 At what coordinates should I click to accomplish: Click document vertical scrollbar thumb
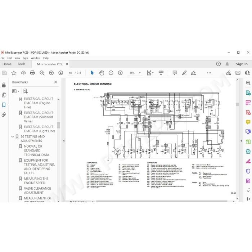click(237, 104)
